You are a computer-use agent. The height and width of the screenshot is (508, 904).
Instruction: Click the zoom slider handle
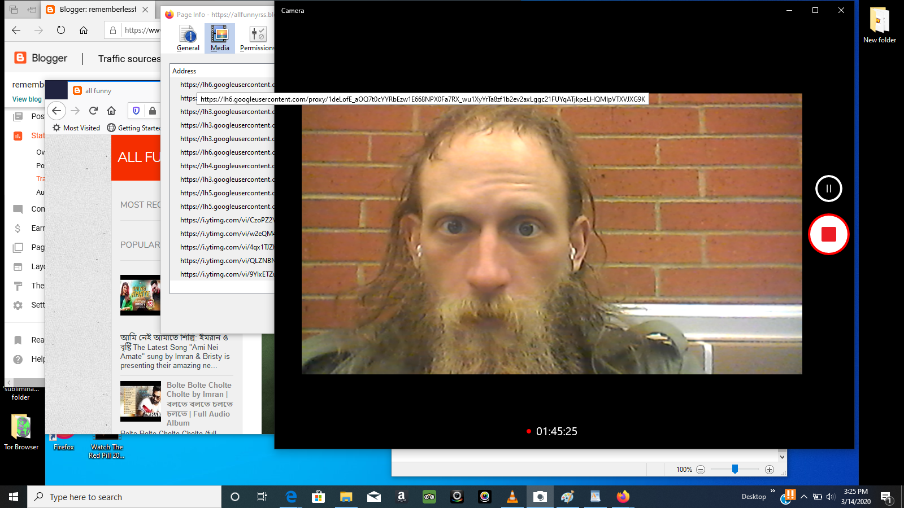pyautogui.click(x=735, y=469)
